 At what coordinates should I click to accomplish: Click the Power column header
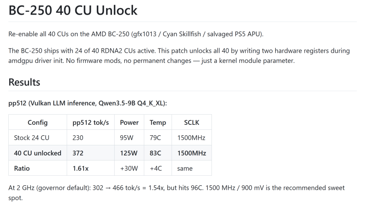pos(129,122)
